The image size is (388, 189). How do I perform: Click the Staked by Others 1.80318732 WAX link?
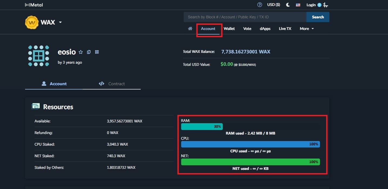pyautogui.click(x=121, y=167)
